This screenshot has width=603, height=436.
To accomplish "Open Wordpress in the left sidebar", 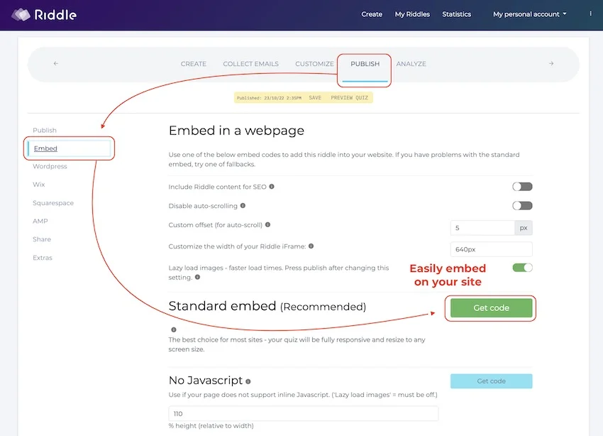I will [x=50, y=166].
